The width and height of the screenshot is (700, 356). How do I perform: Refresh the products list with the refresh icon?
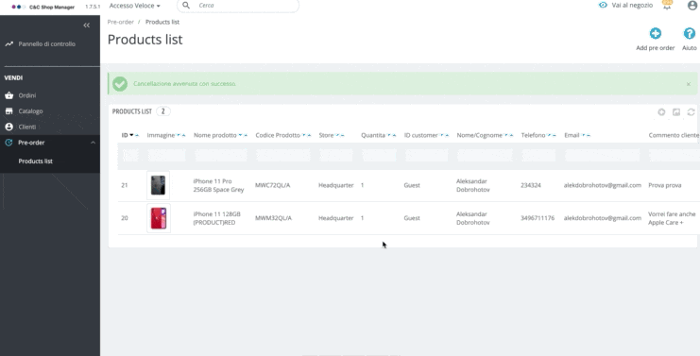coord(691,112)
